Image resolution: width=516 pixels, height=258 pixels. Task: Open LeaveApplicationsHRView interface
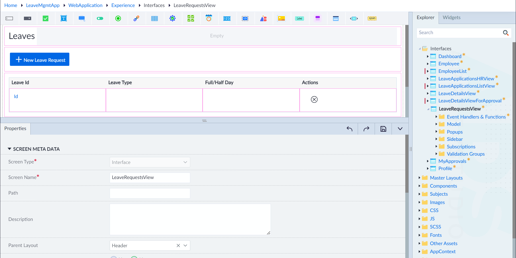tap(466, 79)
